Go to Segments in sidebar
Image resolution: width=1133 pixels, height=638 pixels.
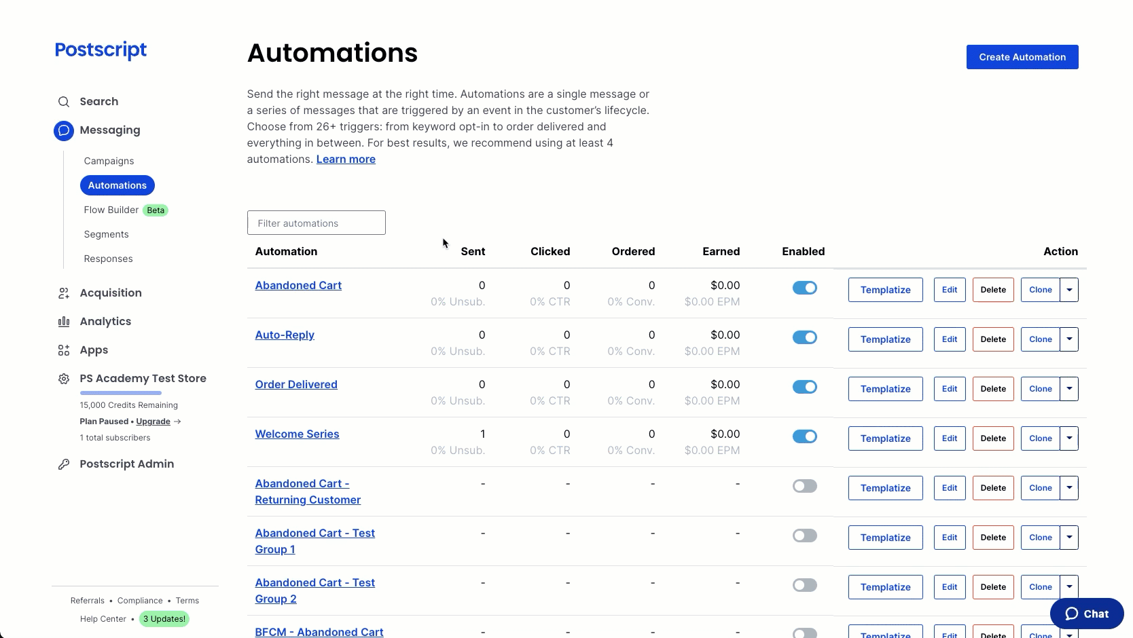pos(106,234)
